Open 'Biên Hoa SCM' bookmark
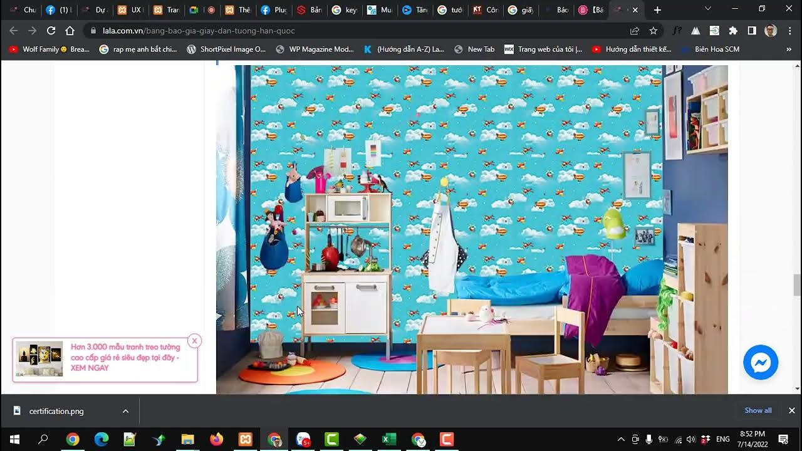802x451 pixels. click(x=711, y=49)
